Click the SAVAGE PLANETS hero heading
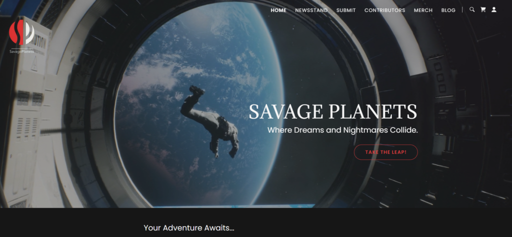Image resolution: width=512 pixels, height=237 pixels. pos(332,112)
